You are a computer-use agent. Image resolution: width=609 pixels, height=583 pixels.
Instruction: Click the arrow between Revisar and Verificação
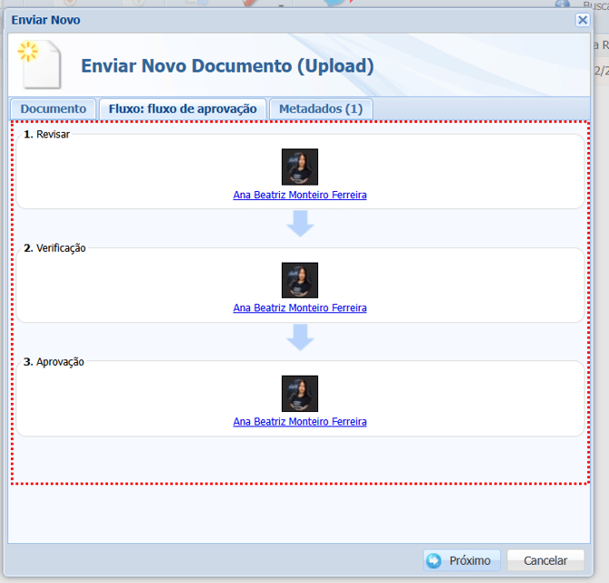coord(300,224)
